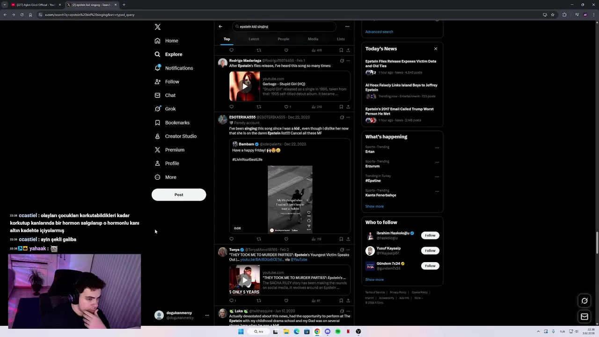Image resolution: width=599 pixels, height=337 pixels.
Task: Open Grok explain on ESOTERIKA555 post
Action: click(342, 117)
